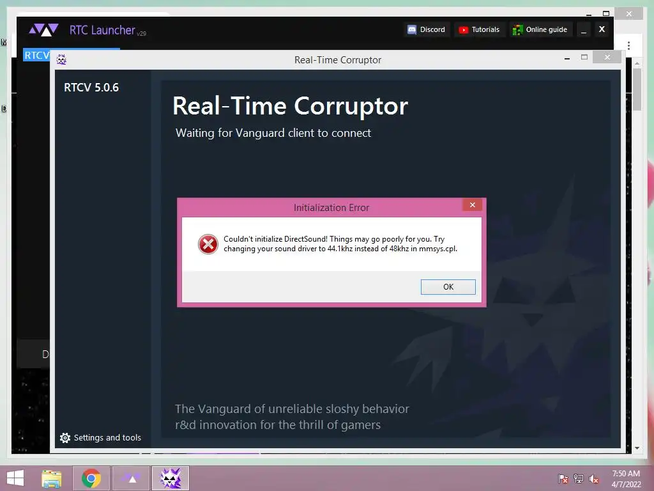654x491 pixels.
Task: Open Settings and tools
Action: [x=100, y=437]
